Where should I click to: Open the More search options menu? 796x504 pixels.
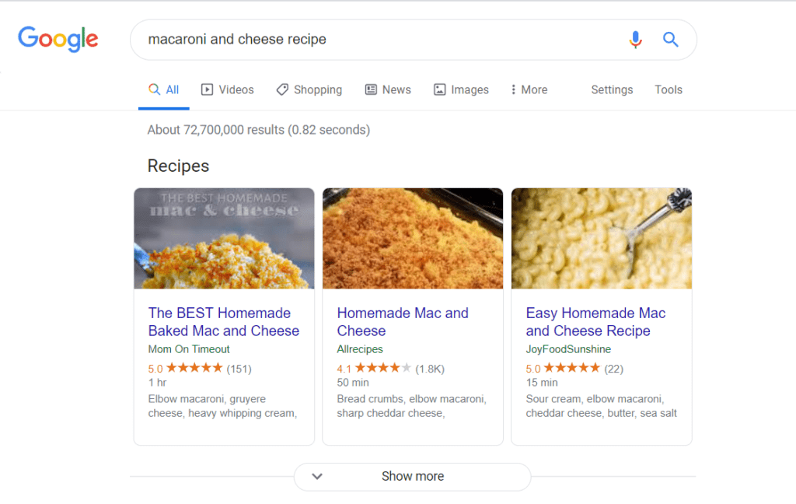(x=529, y=89)
